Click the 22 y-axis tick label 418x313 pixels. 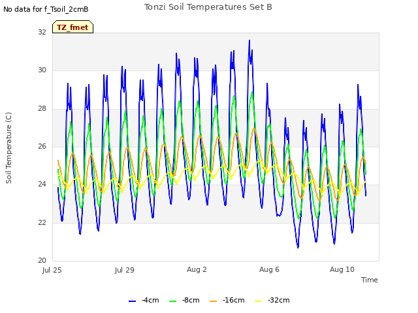click(42, 222)
